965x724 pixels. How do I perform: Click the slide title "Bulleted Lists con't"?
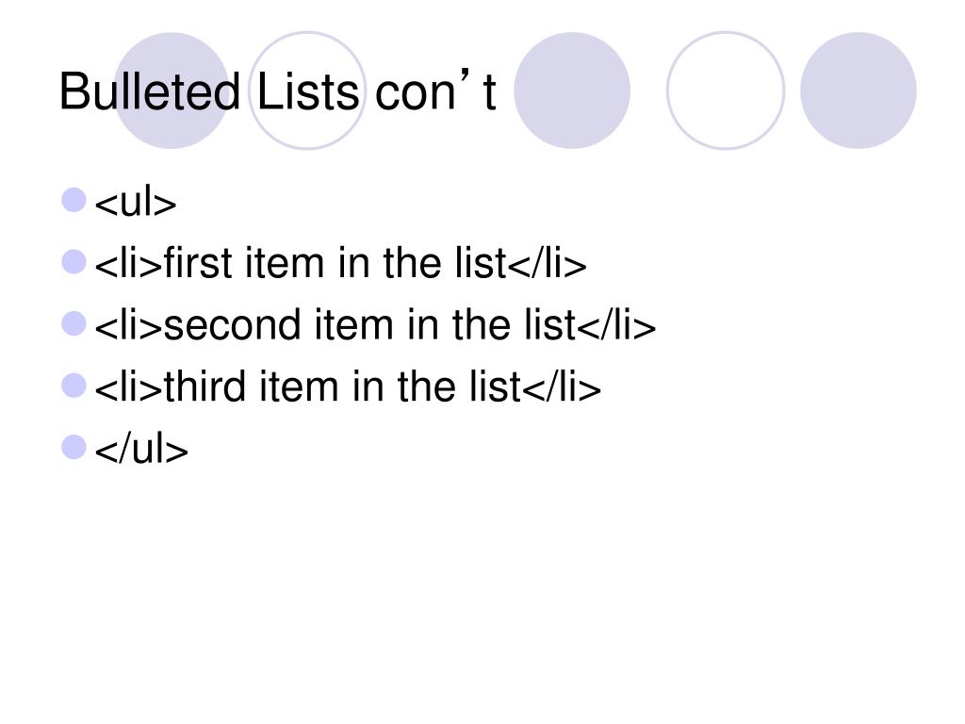point(278,91)
